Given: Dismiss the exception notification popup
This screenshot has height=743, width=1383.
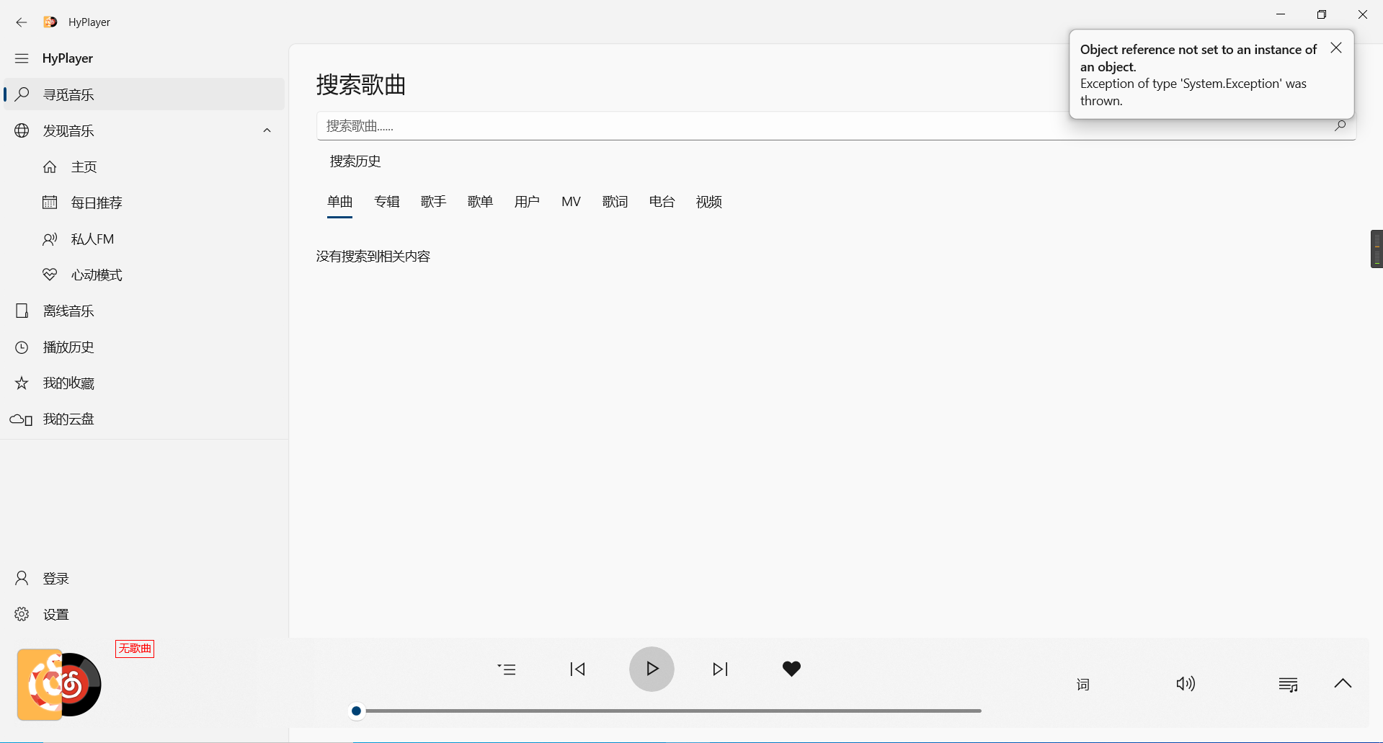Looking at the screenshot, I should [x=1335, y=48].
